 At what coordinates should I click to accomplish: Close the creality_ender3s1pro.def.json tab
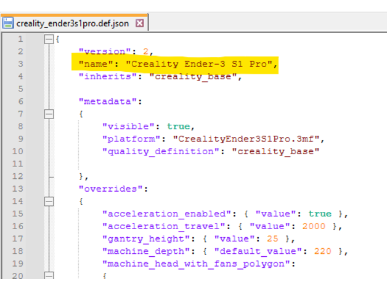(x=139, y=23)
